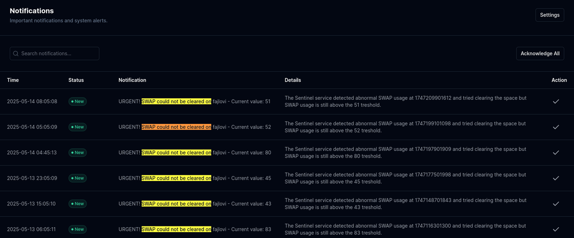Image resolution: width=574 pixels, height=238 pixels.
Task: Click notification with Current value: 45
Action: [x=195, y=178]
